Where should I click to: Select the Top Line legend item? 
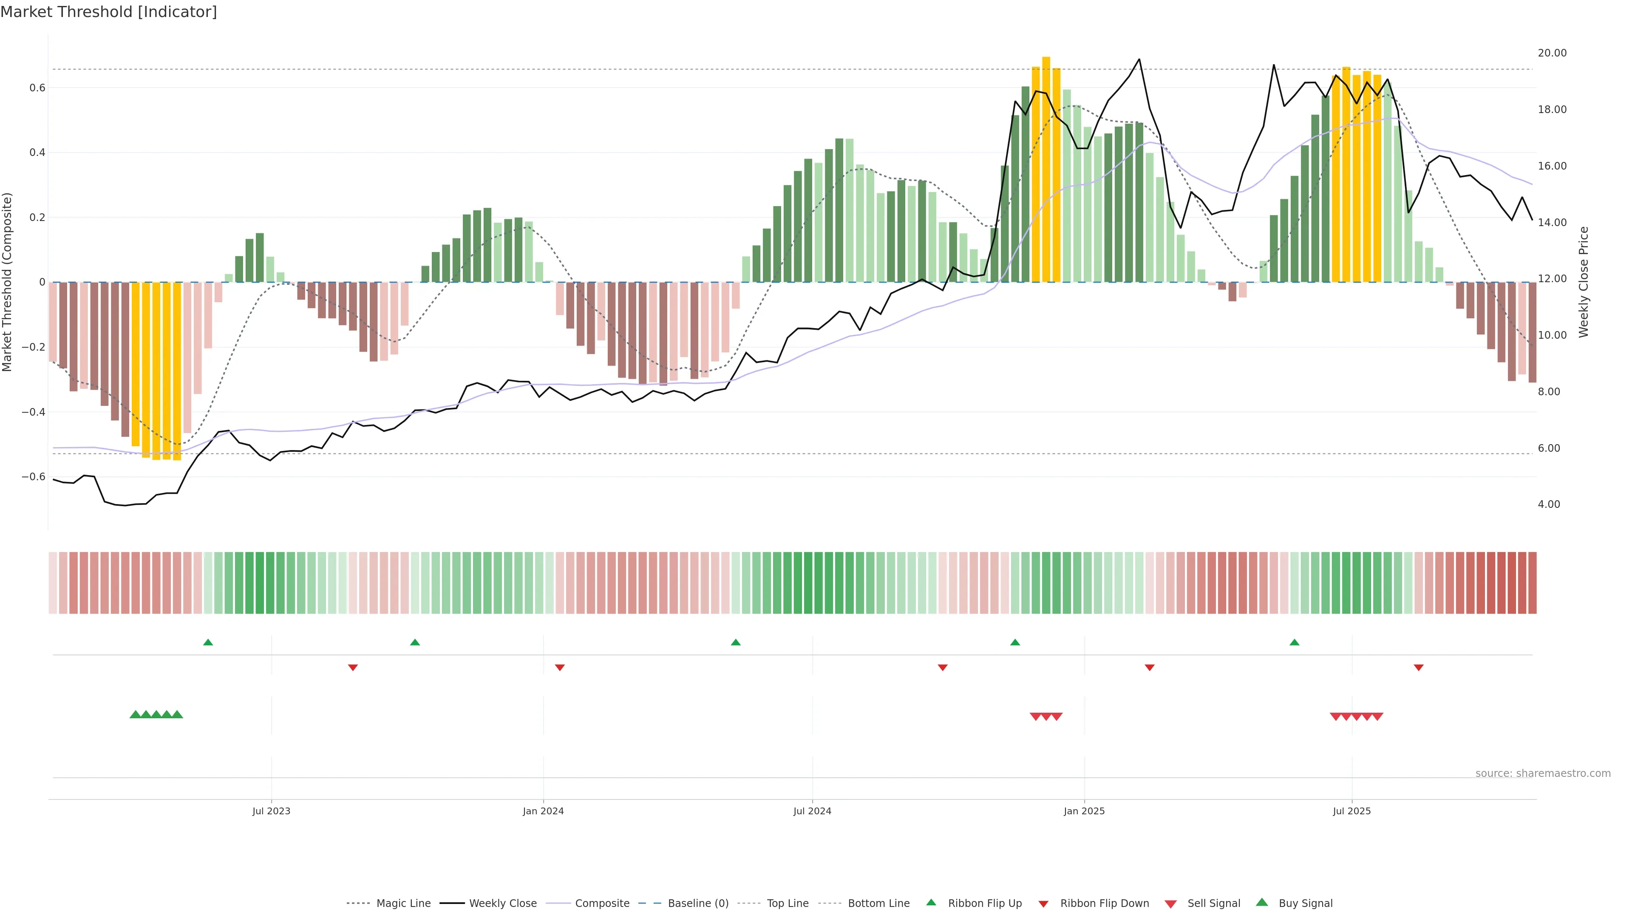788,904
